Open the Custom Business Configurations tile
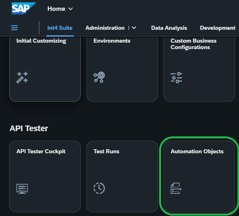 coord(199,69)
